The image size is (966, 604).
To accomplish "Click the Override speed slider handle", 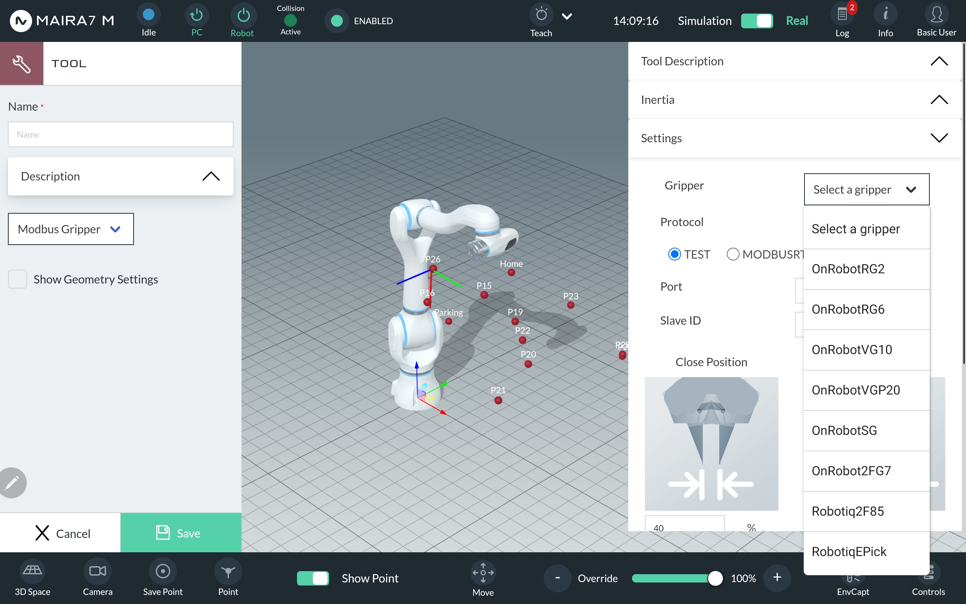I will tap(715, 578).
